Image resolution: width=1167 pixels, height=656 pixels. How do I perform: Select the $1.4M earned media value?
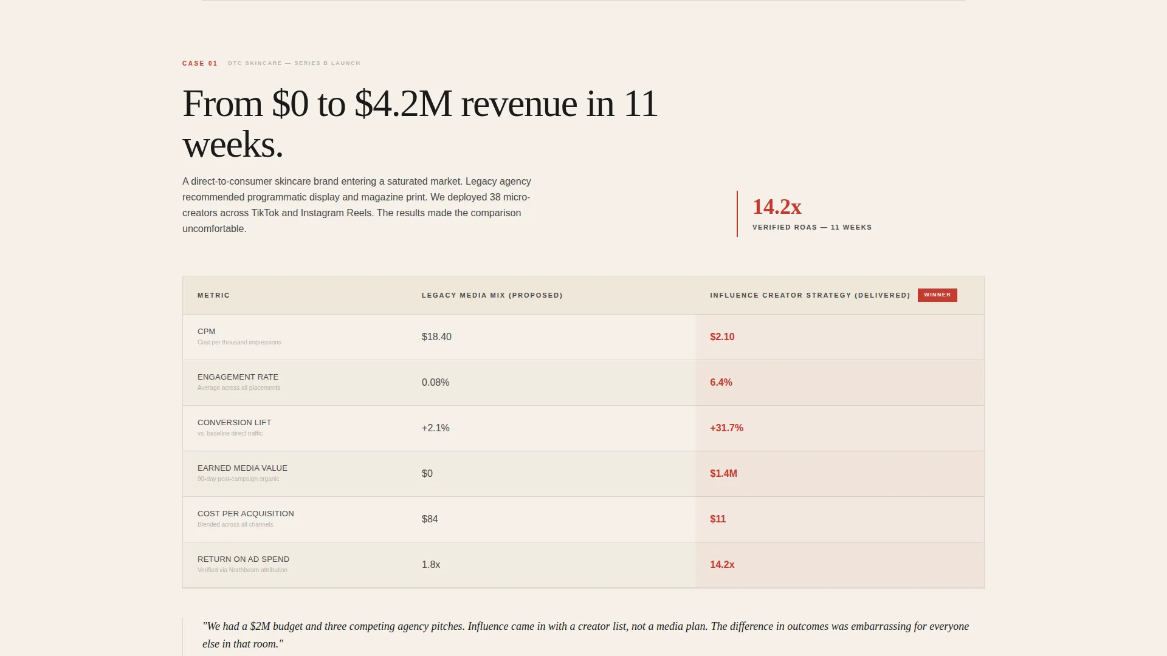tap(723, 474)
